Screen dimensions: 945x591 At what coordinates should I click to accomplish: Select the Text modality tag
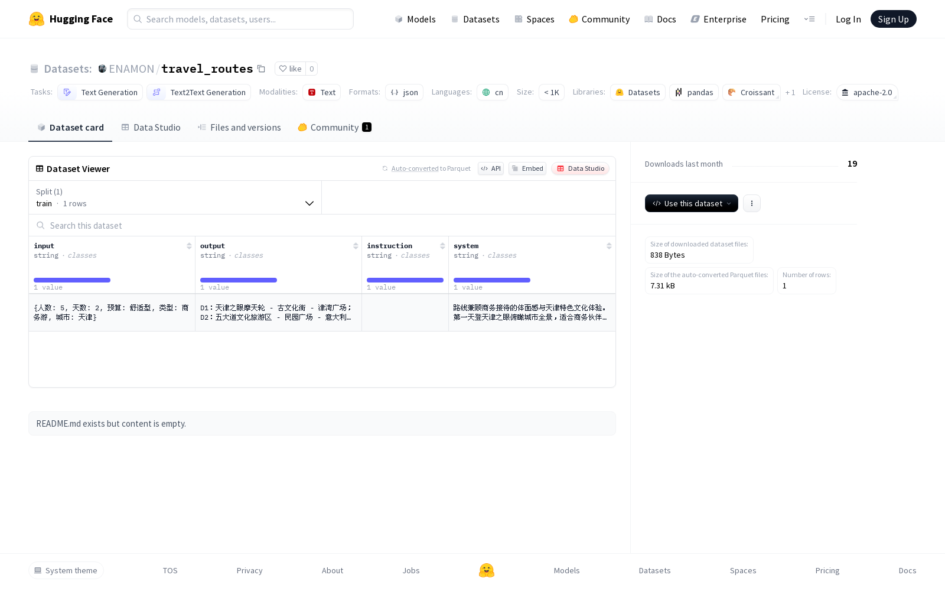pyautogui.click(x=321, y=92)
